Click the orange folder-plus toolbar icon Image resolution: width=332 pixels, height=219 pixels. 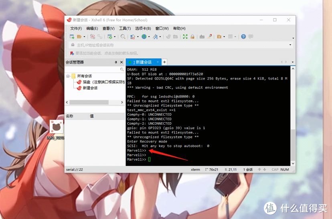[219, 37]
